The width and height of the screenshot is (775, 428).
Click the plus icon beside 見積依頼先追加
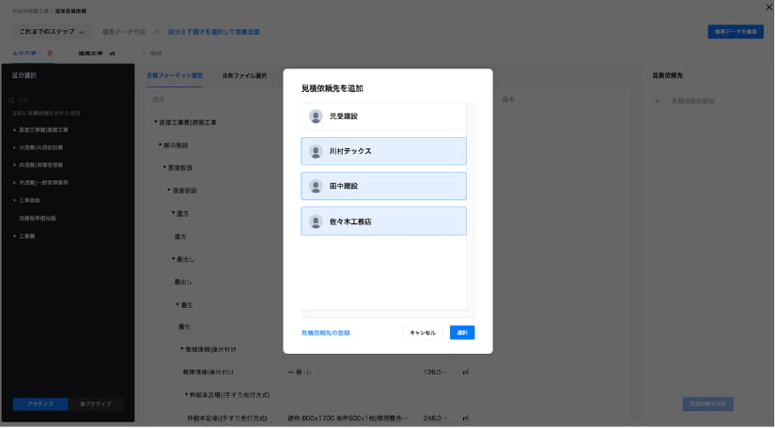657,100
